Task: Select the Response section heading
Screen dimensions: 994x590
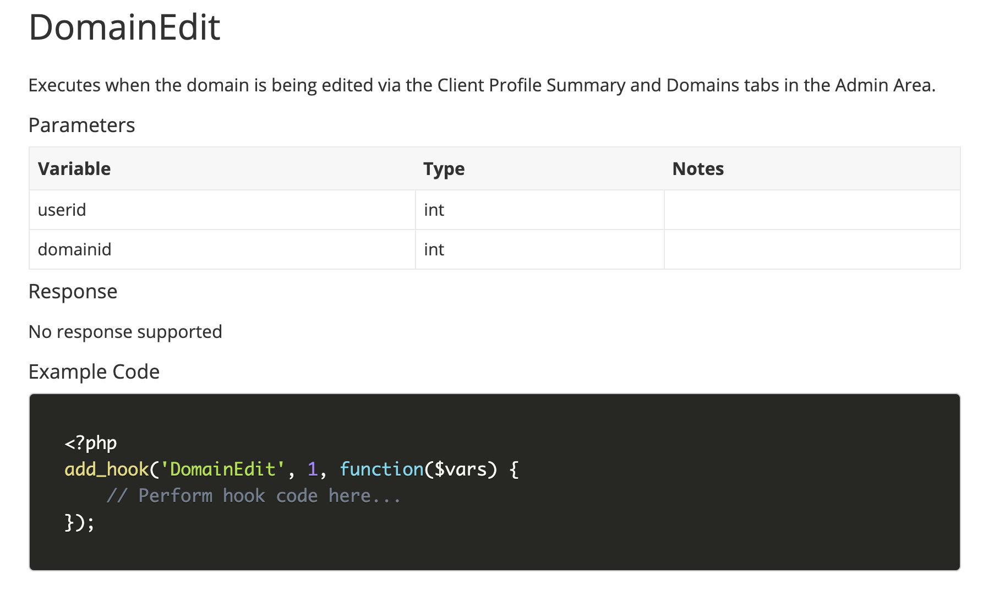Action: click(x=73, y=292)
